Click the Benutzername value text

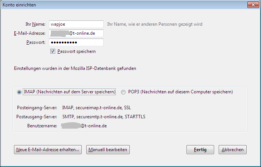(84, 126)
